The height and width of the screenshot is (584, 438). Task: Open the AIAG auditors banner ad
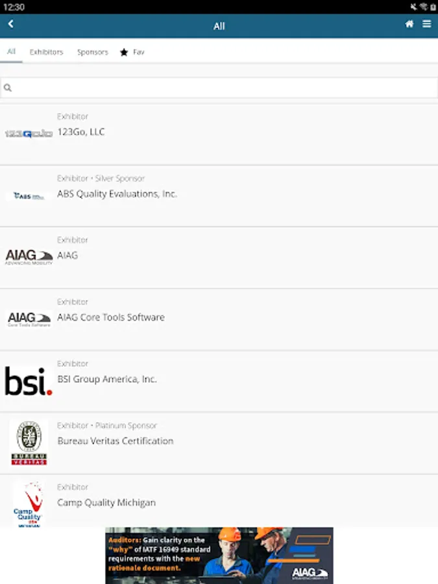pos(219,555)
